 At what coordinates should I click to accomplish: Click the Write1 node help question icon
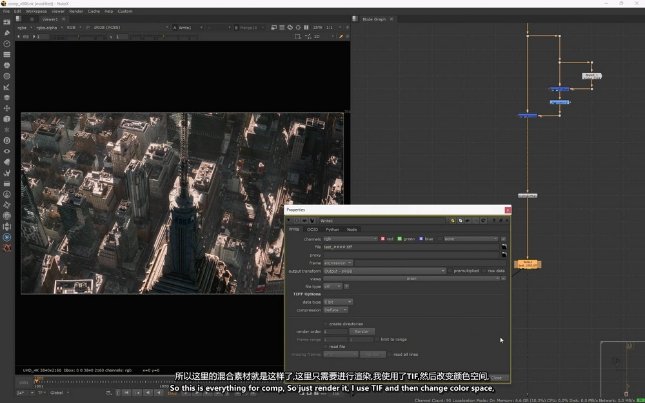point(493,221)
